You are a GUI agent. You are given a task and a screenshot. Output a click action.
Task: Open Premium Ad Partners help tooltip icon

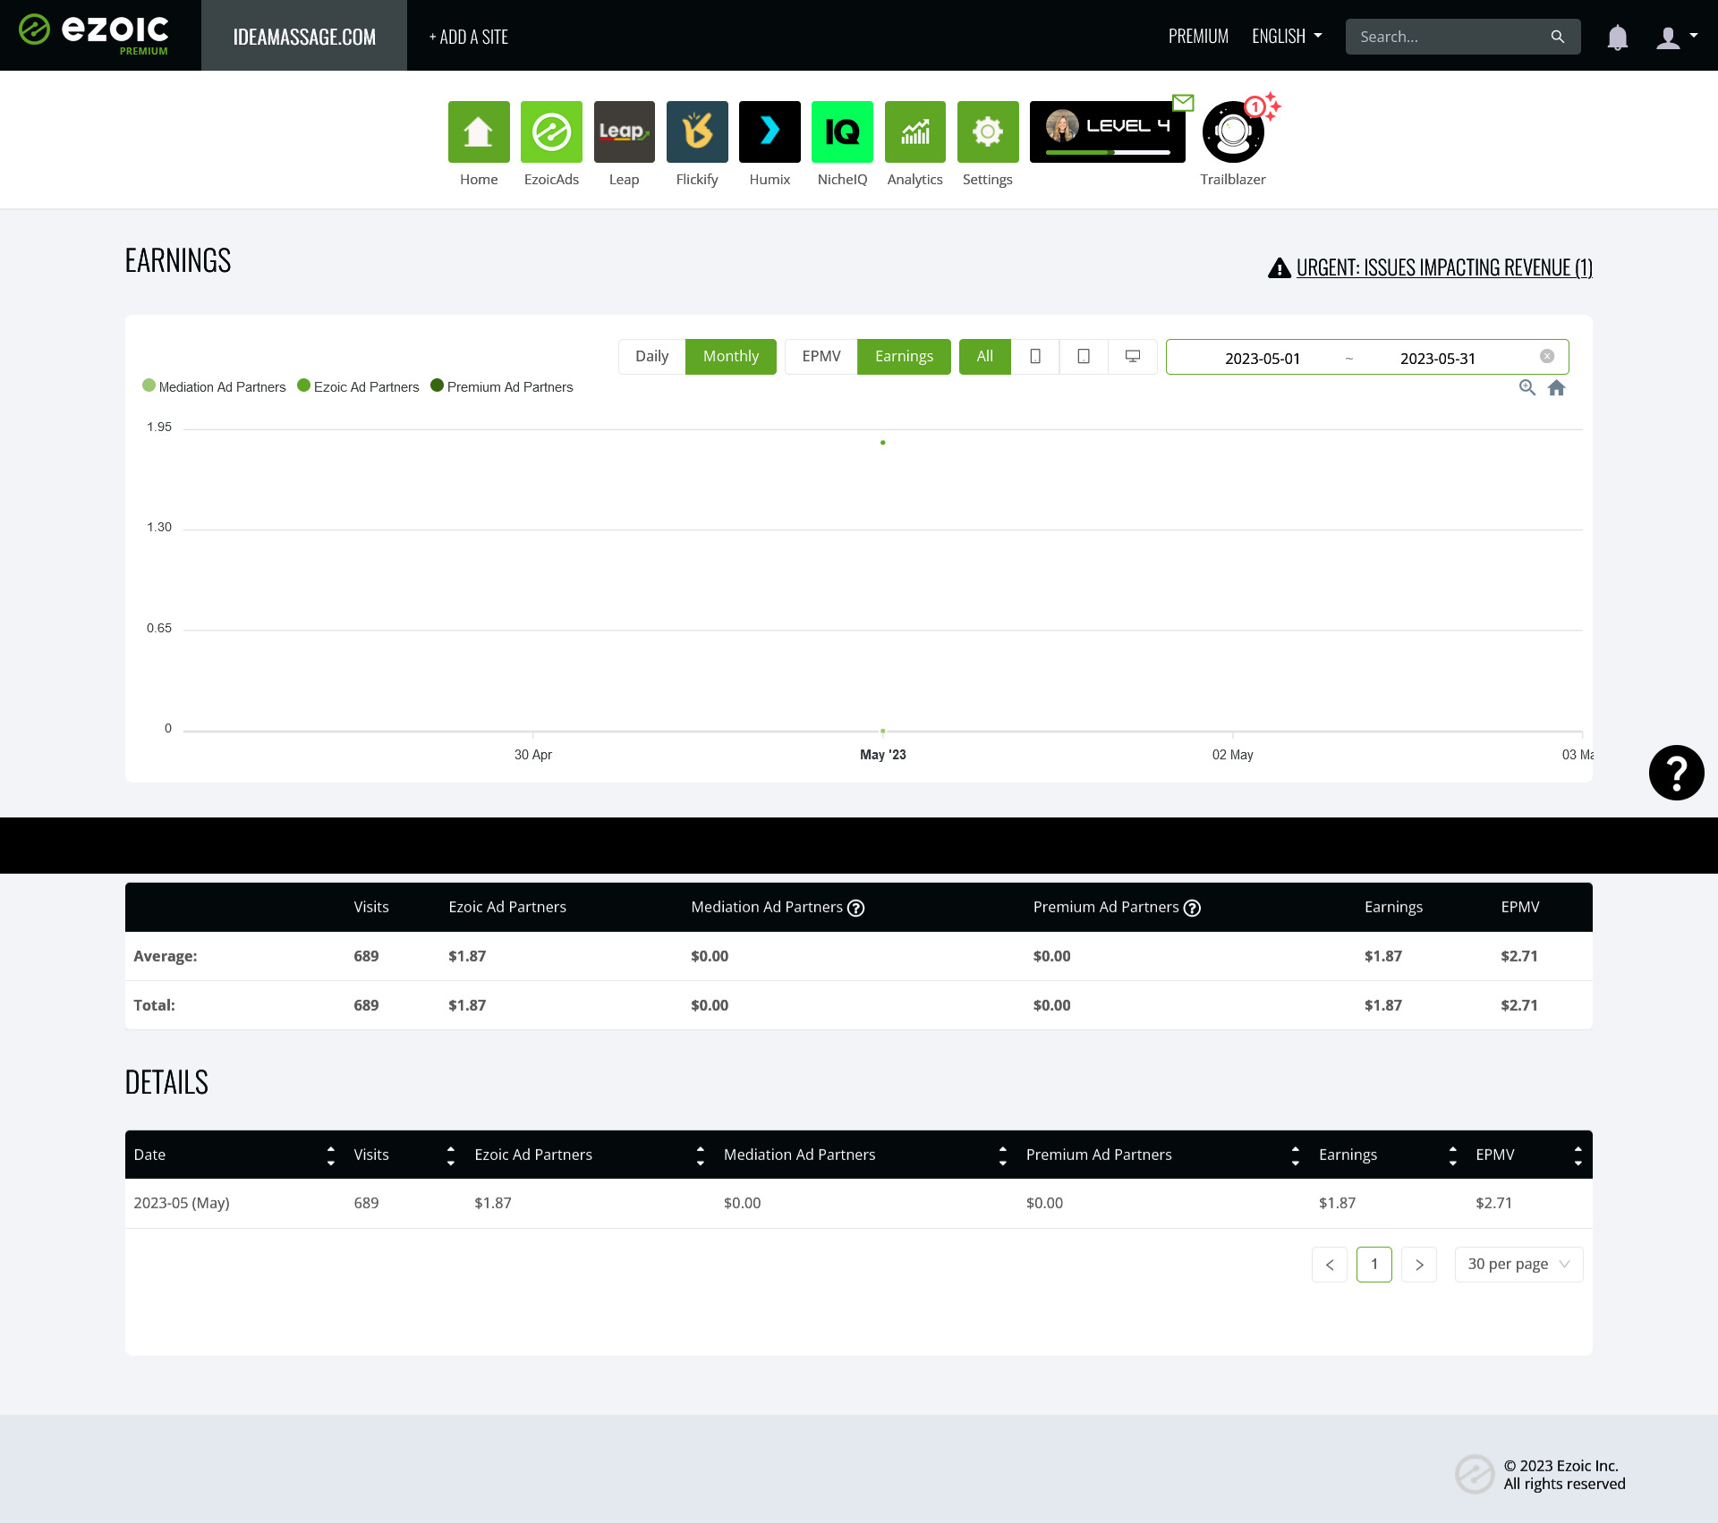1192,908
